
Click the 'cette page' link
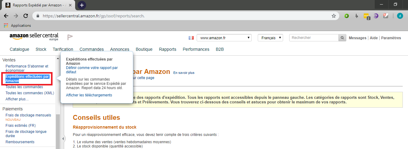146,78
